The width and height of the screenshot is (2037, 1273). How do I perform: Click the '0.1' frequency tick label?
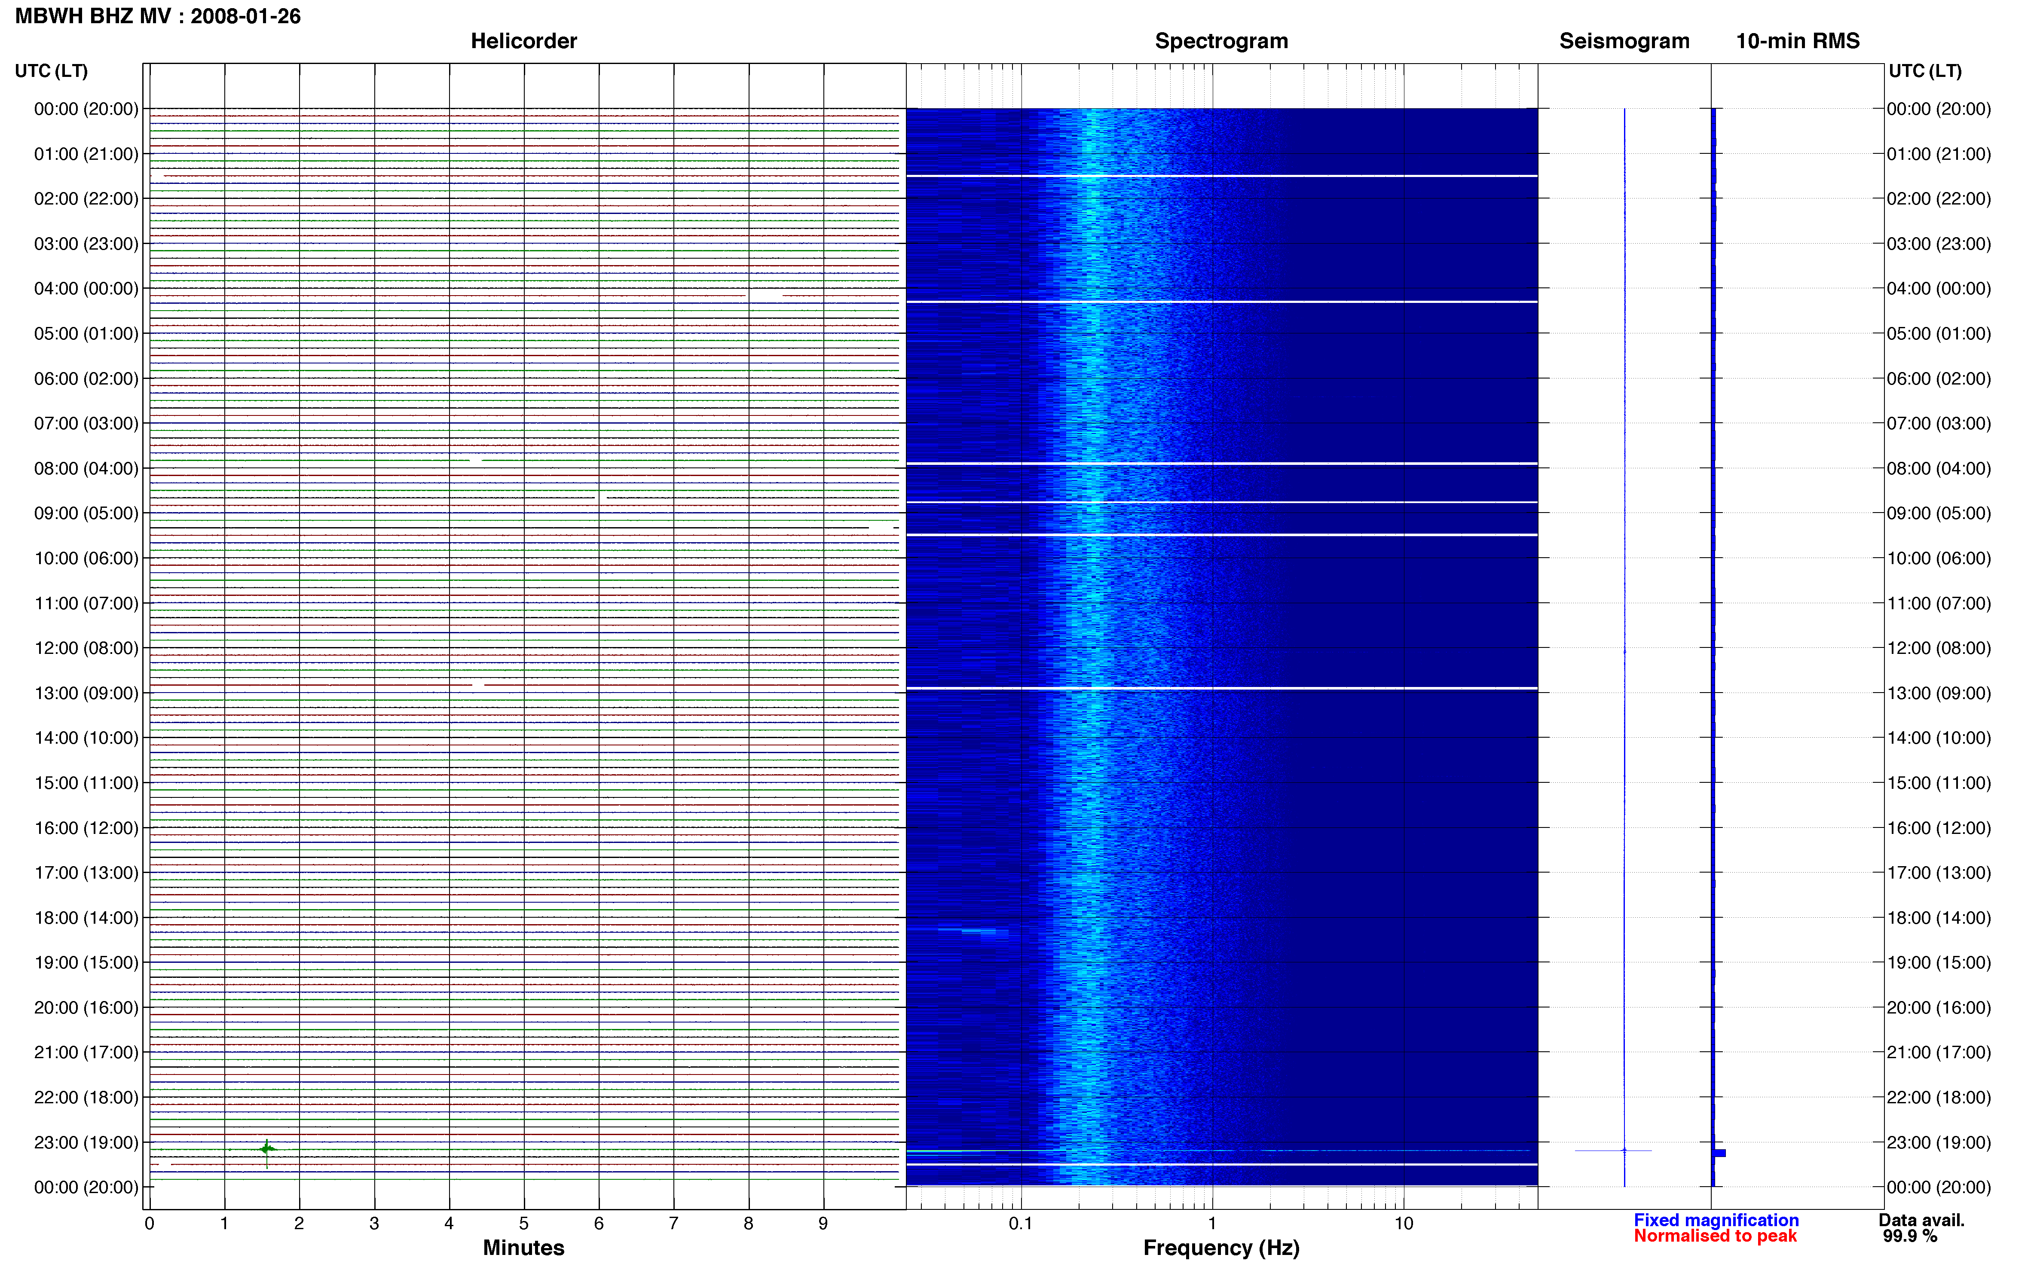click(x=1021, y=1223)
